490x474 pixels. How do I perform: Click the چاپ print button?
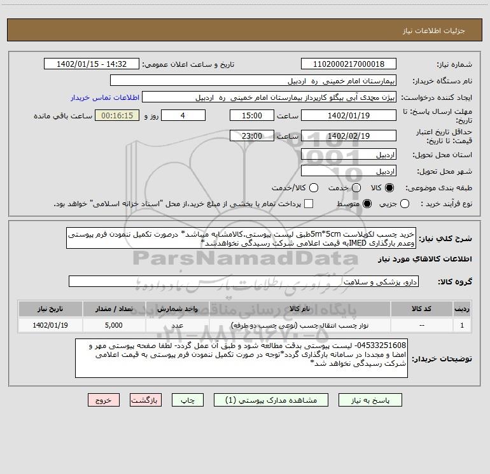[188, 400]
